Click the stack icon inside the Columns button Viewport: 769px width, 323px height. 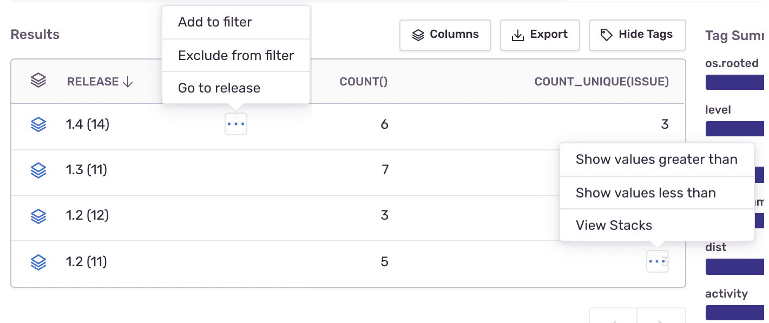tap(418, 35)
